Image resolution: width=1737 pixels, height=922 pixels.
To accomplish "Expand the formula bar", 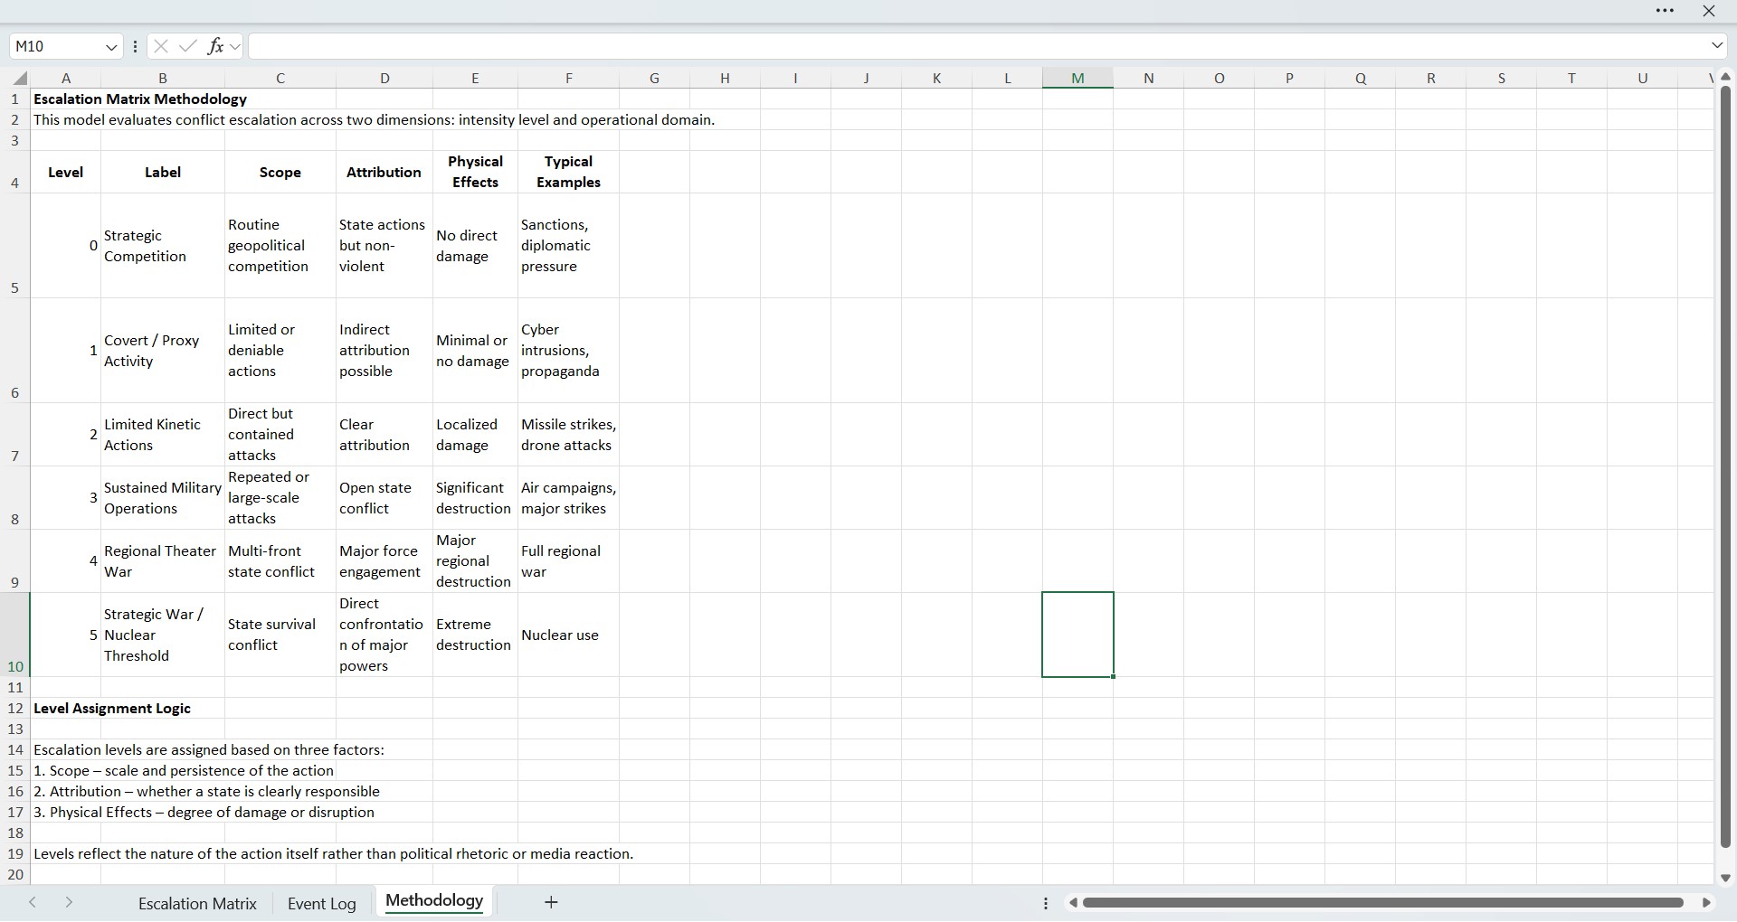I will 1716,46.
